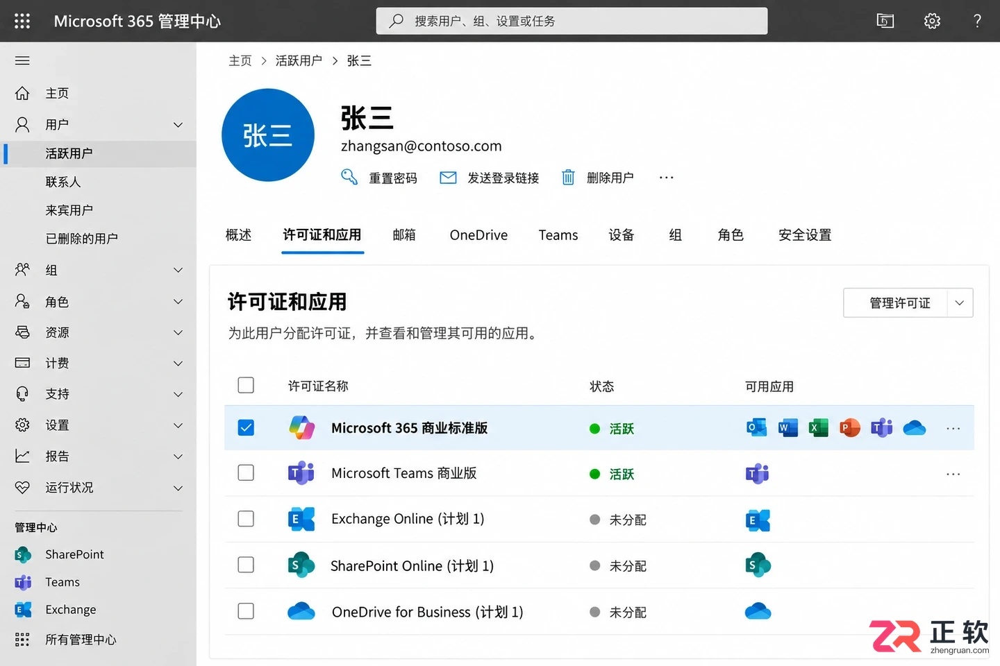Open 已删除的用户 in the sidebar
This screenshot has width=1000, height=666.
point(82,239)
